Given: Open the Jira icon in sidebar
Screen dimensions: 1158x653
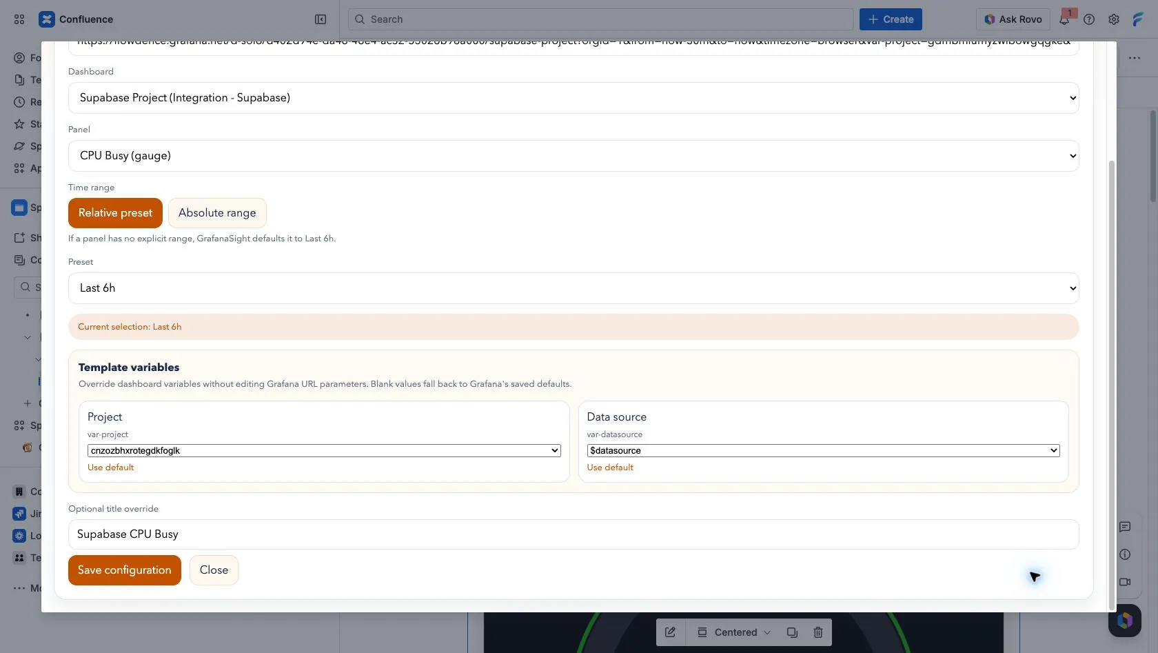Looking at the screenshot, I should pyautogui.click(x=19, y=514).
